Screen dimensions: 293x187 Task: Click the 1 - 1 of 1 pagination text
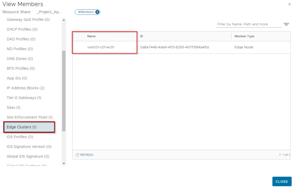285,155
